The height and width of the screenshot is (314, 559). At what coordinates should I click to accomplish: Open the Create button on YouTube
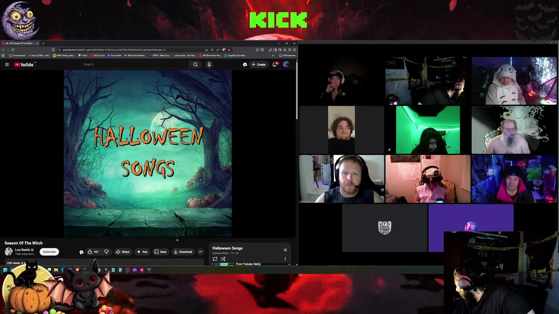[x=259, y=65]
